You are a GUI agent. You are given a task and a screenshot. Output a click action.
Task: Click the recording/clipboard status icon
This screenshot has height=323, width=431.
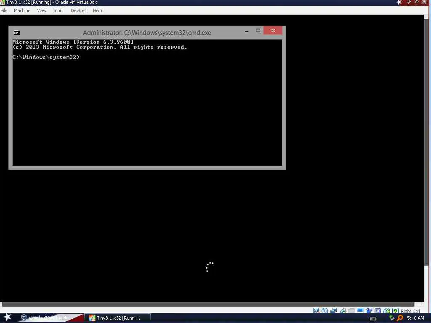(369, 311)
